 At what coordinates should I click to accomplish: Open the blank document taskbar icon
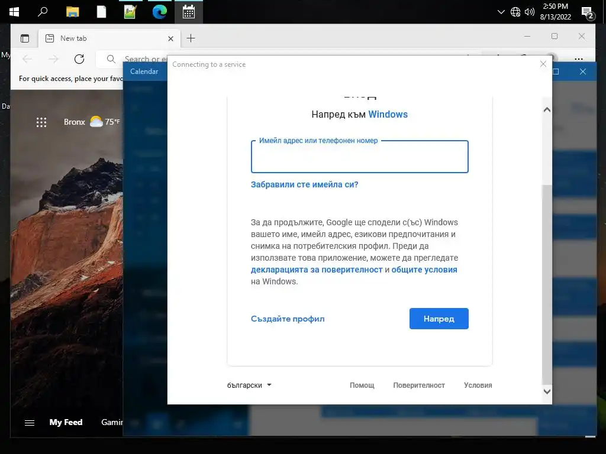pos(101,12)
